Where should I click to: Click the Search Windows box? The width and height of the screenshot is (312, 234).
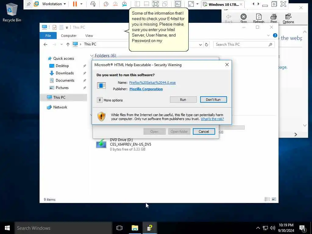click(x=63, y=228)
